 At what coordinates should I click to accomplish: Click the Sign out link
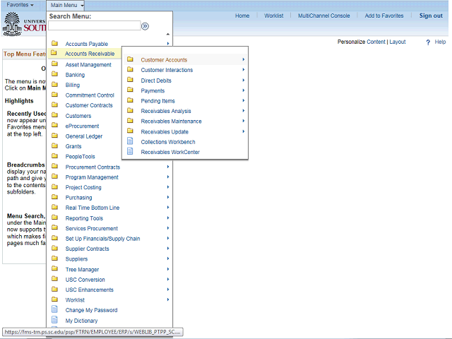[431, 16]
